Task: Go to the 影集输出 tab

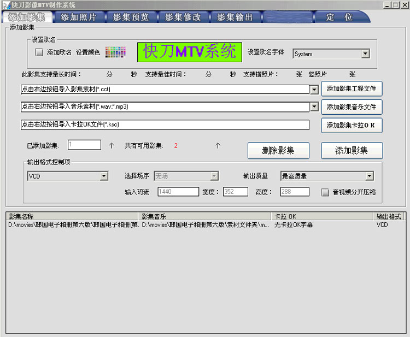Action: 235,17
